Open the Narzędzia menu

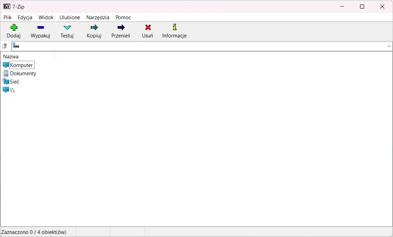[x=98, y=17]
